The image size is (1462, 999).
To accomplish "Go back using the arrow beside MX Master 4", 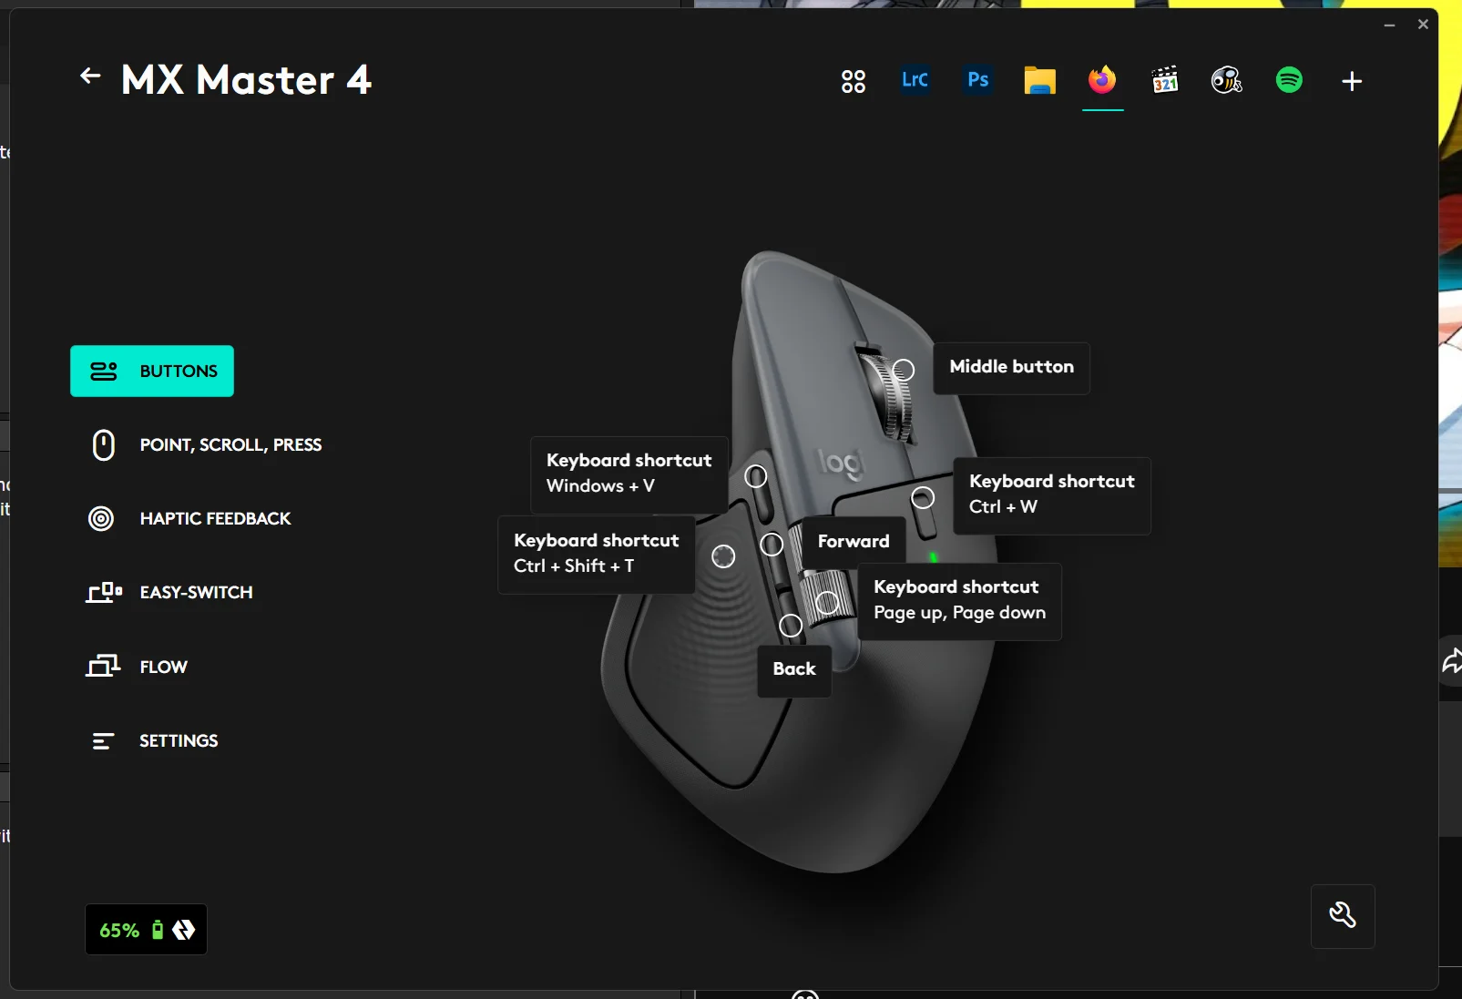I will pyautogui.click(x=90, y=76).
